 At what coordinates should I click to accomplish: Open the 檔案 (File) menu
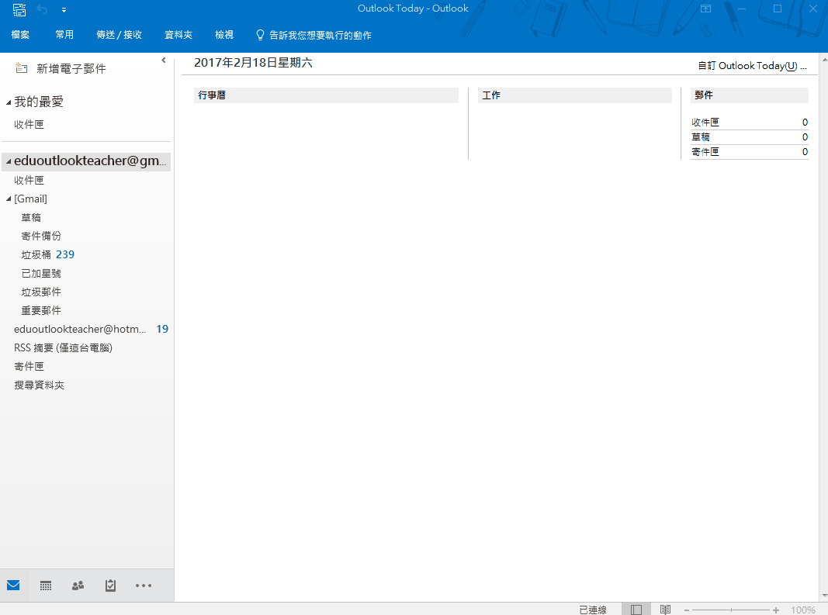(x=20, y=35)
